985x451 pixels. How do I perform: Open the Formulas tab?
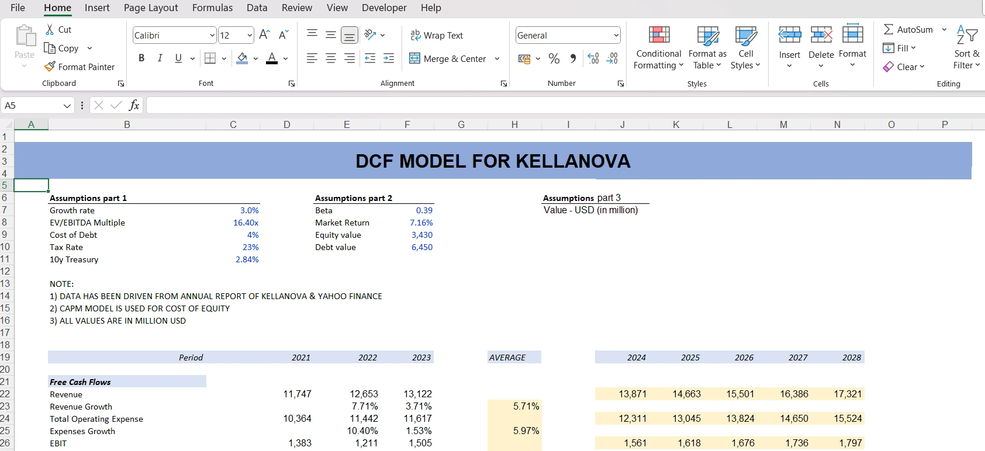[212, 8]
